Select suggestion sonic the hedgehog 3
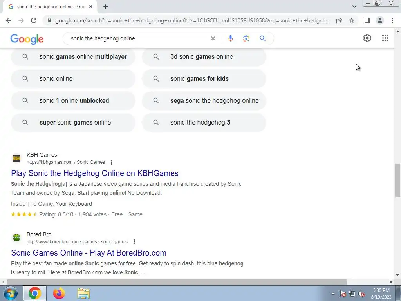Image resolution: width=401 pixels, height=301 pixels. [x=204, y=123]
